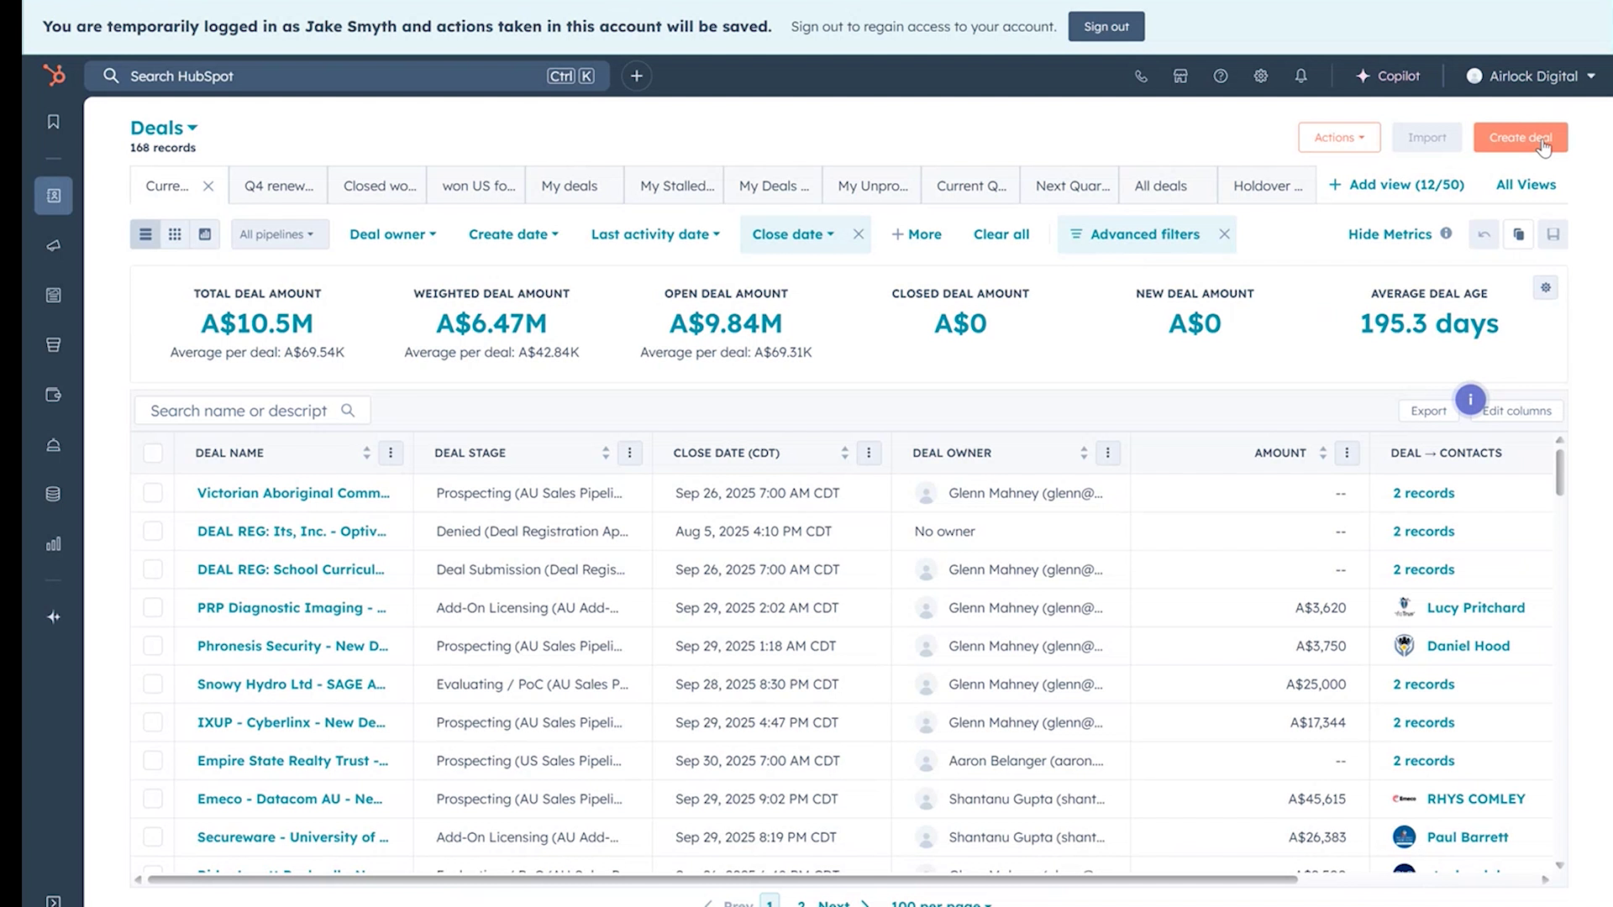Select the Reporting bar-chart icon in left sidebar
Screen dimensions: 1613x907
[x=53, y=544]
